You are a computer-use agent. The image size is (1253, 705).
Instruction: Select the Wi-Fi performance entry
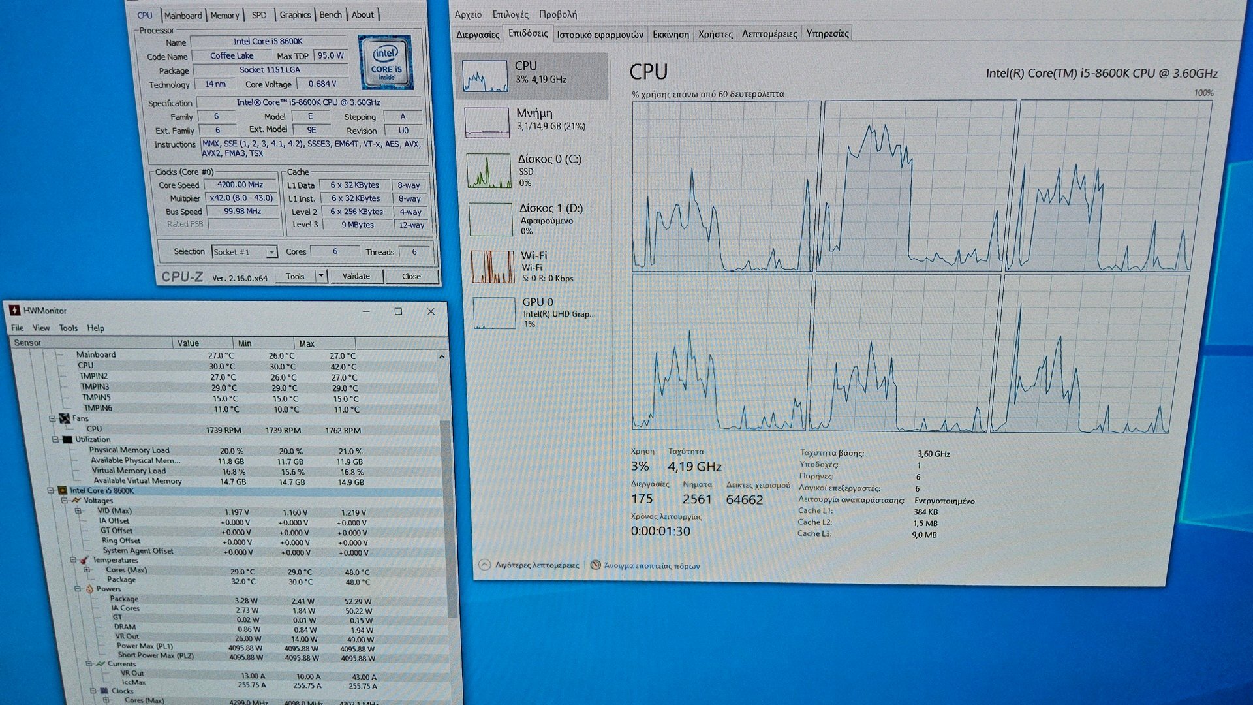536,267
